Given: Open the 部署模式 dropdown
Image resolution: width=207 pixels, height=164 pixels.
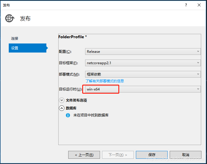Looking at the screenshot, I should tap(143, 74).
